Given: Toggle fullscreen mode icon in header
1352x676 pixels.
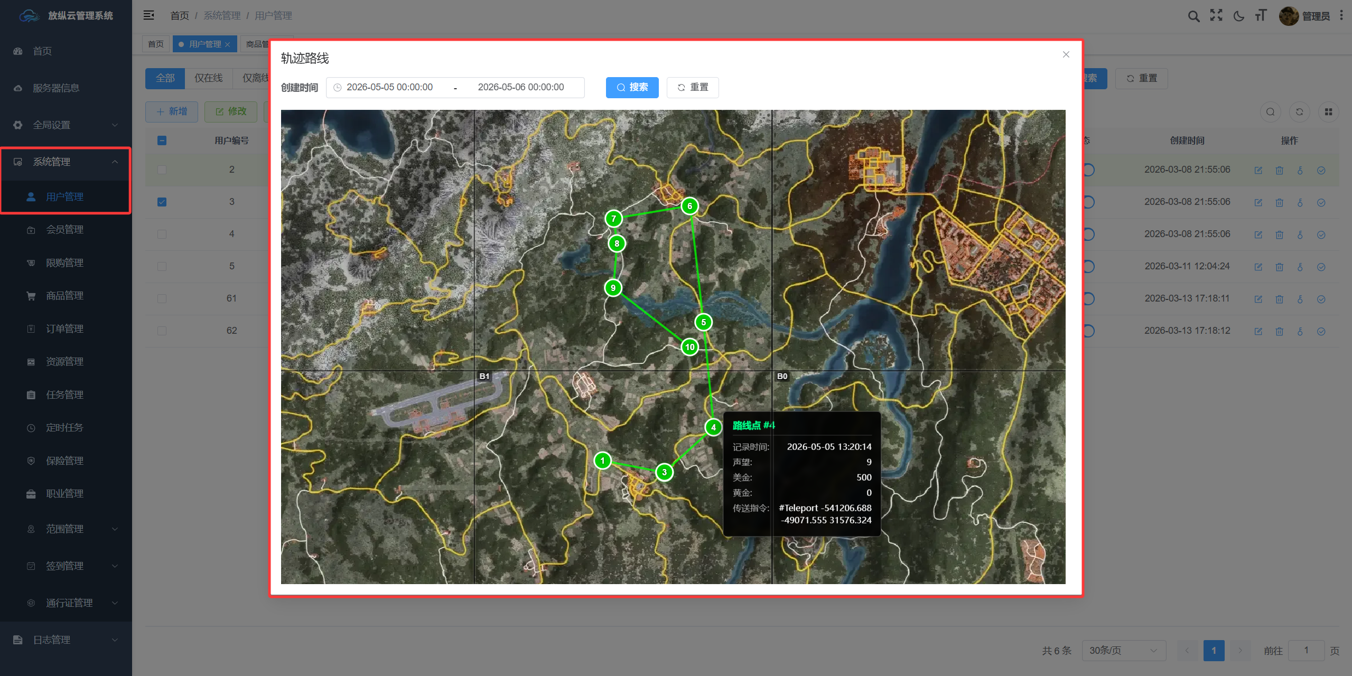Looking at the screenshot, I should 1216,15.
